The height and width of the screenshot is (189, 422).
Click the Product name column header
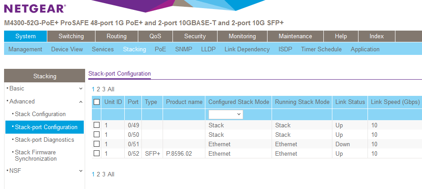point(184,102)
